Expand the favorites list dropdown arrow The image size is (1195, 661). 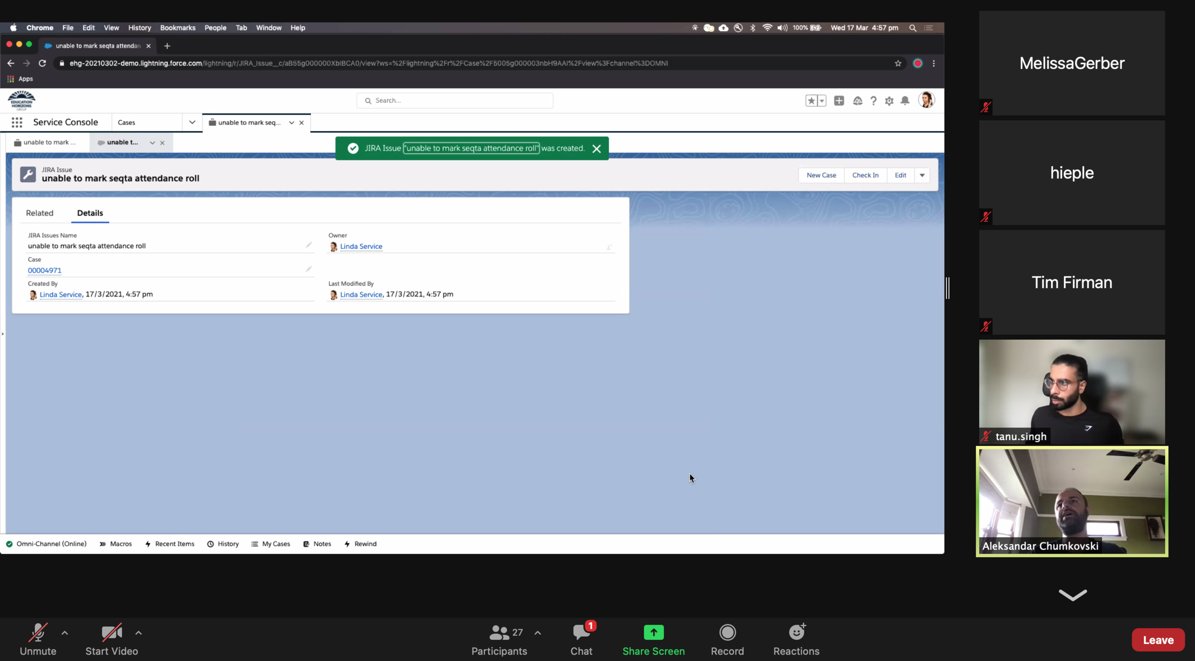(822, 100)
